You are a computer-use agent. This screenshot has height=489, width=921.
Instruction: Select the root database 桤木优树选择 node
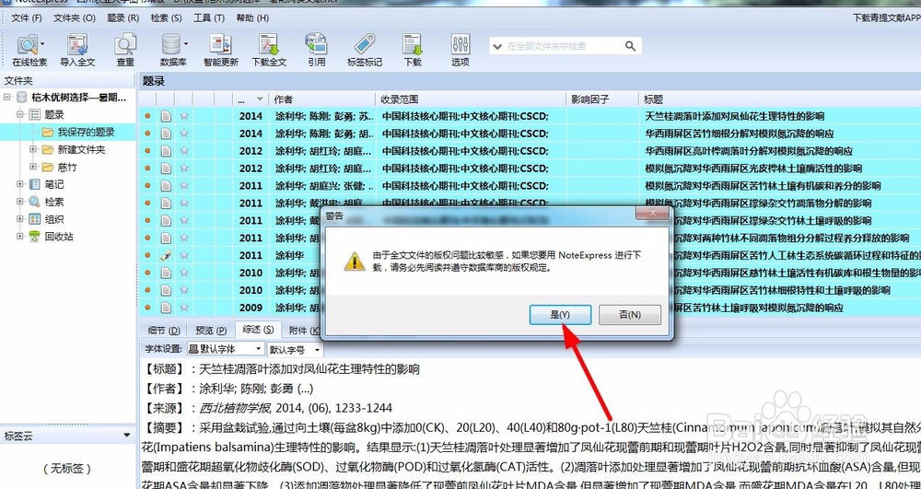coord(78,98)
